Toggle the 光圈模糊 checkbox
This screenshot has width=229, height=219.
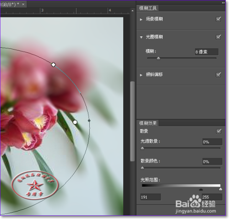point(218,37)
